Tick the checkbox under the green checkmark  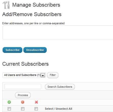pos(9,109)
